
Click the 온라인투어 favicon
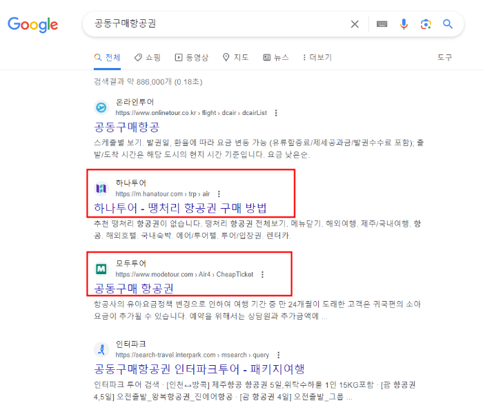101,107
